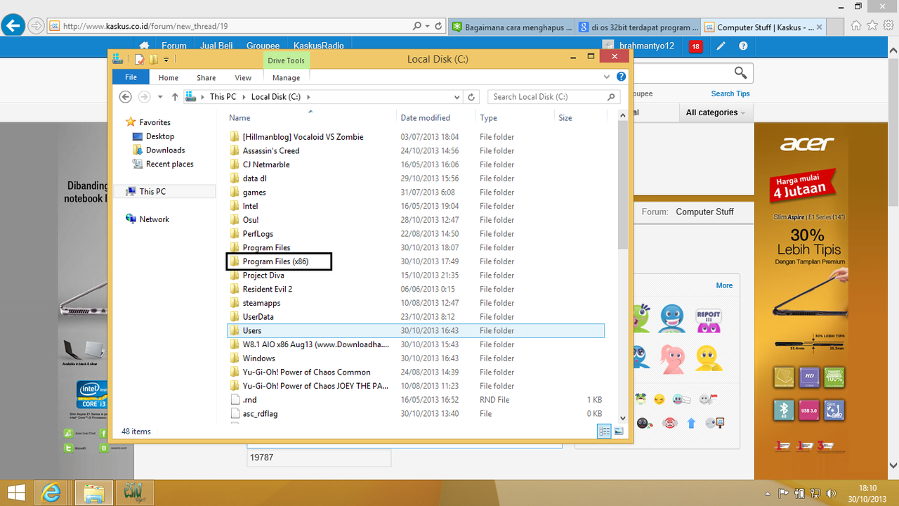The width and height of the screenshot is (899, 506).
Task: Open recent locations dropdown next to Forward
Action: [x=160, y=97]
